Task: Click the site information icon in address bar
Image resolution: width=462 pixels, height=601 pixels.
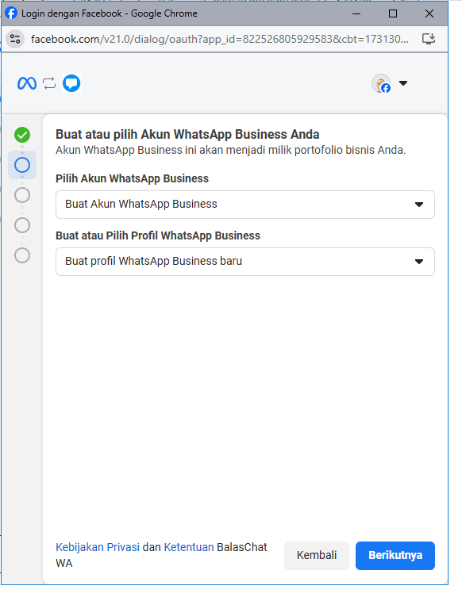Action: (x=15, y=39)
